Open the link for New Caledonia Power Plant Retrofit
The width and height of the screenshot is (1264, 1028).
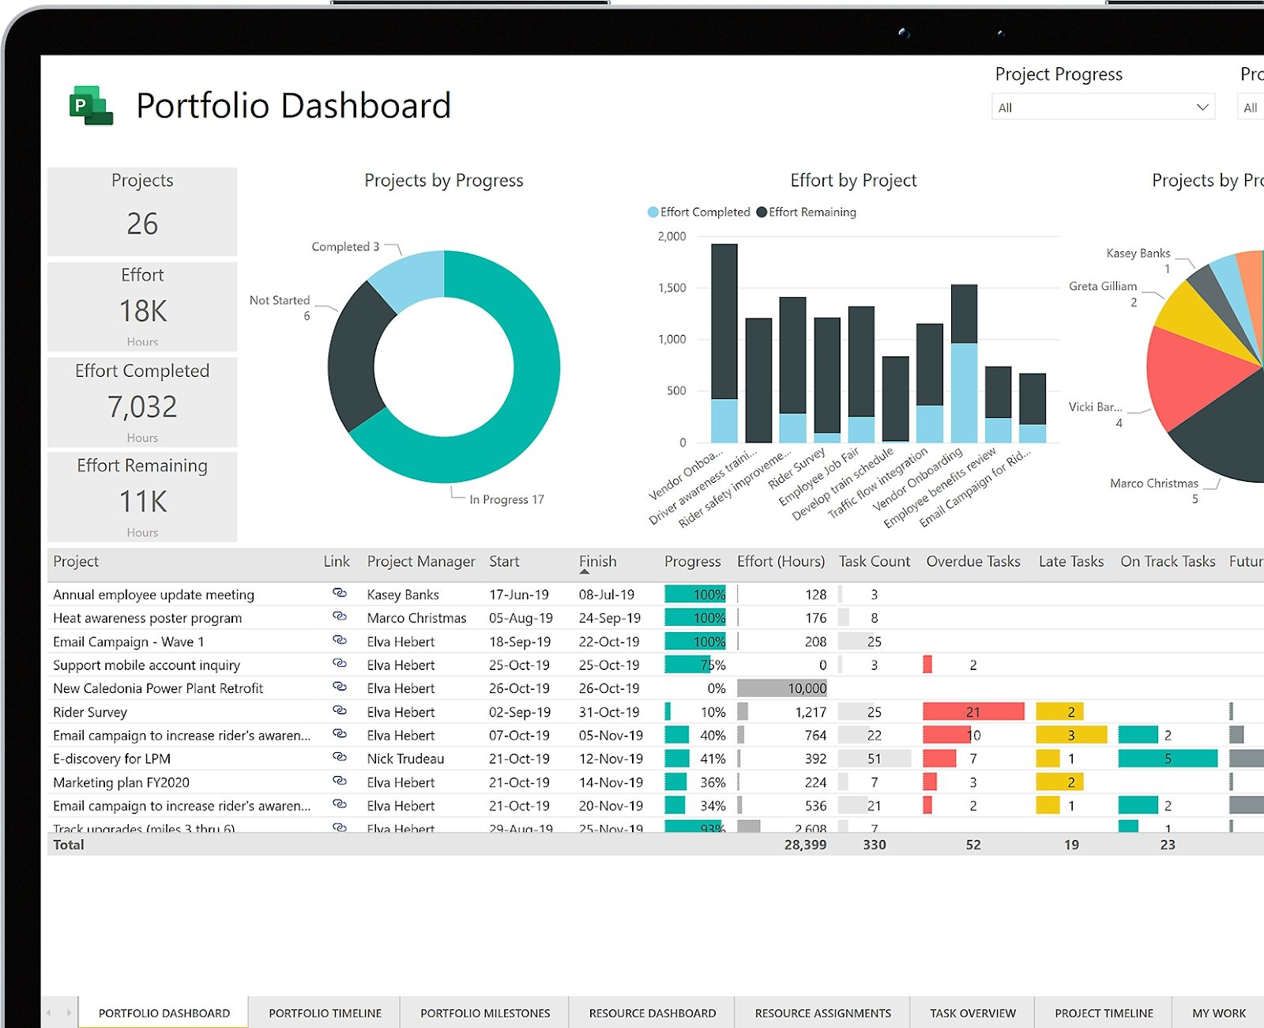338,688
